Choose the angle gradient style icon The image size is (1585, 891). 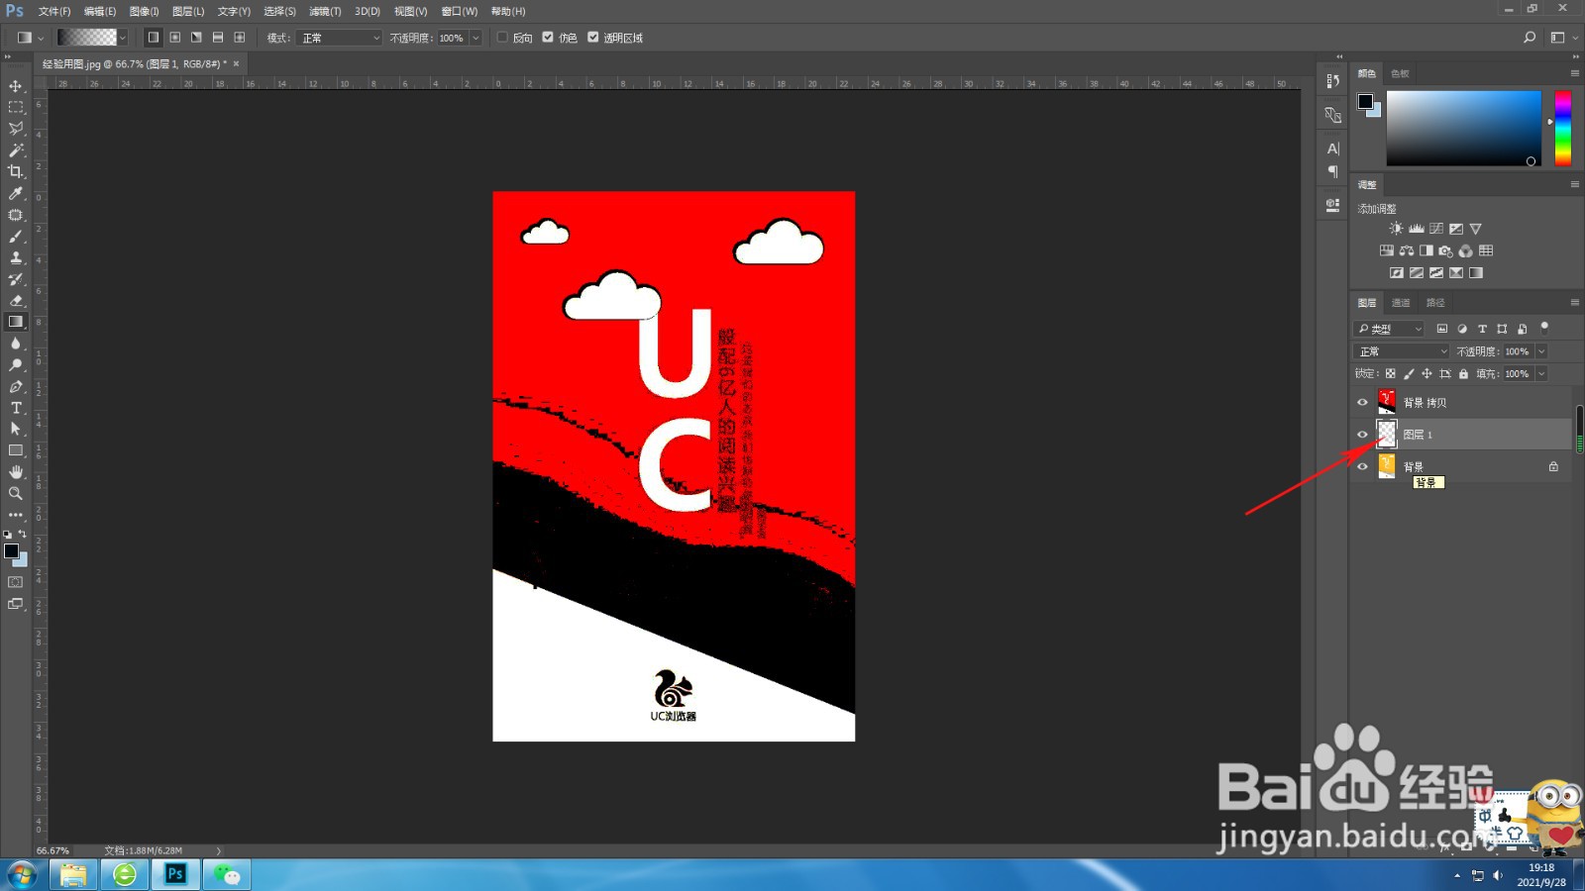[x=196, y=38]
